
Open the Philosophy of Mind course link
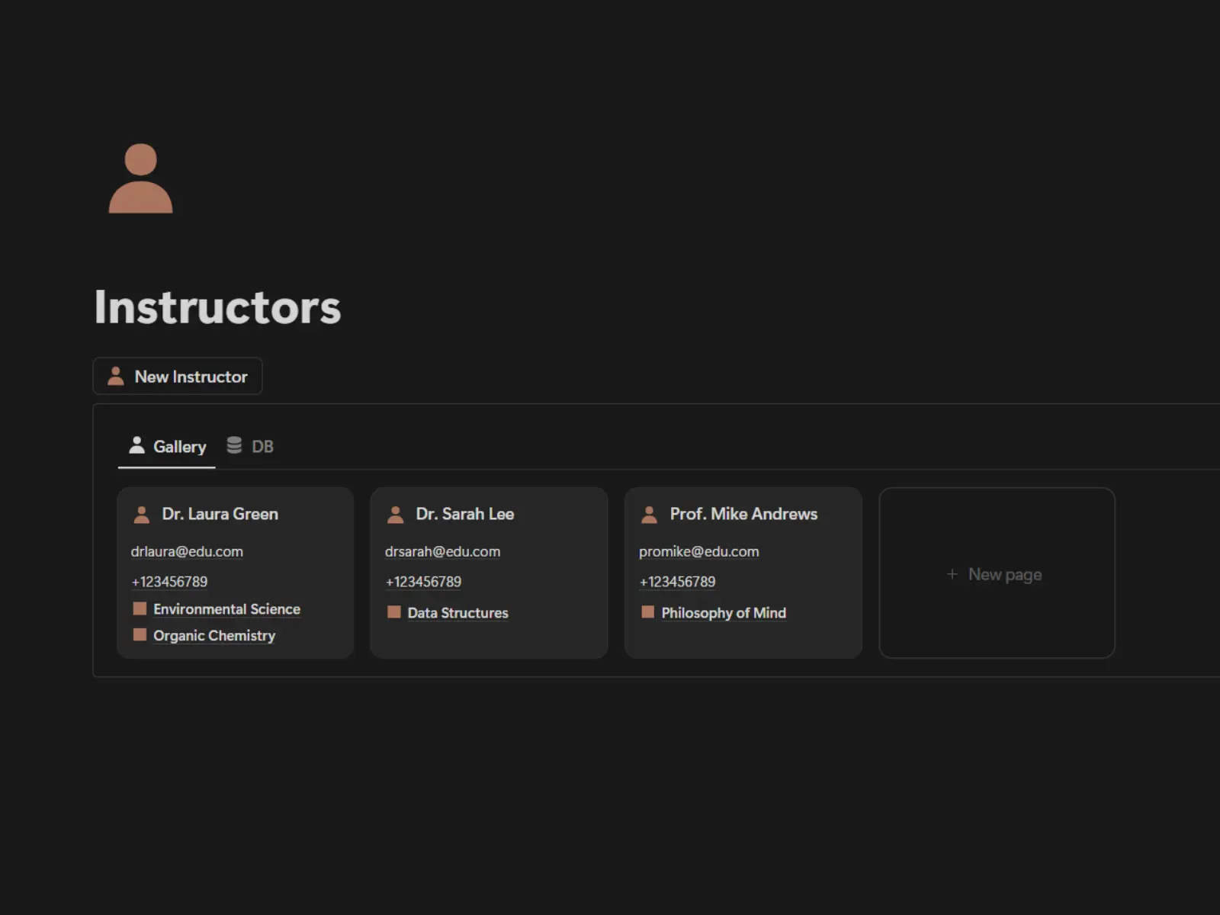click(724, 612)
